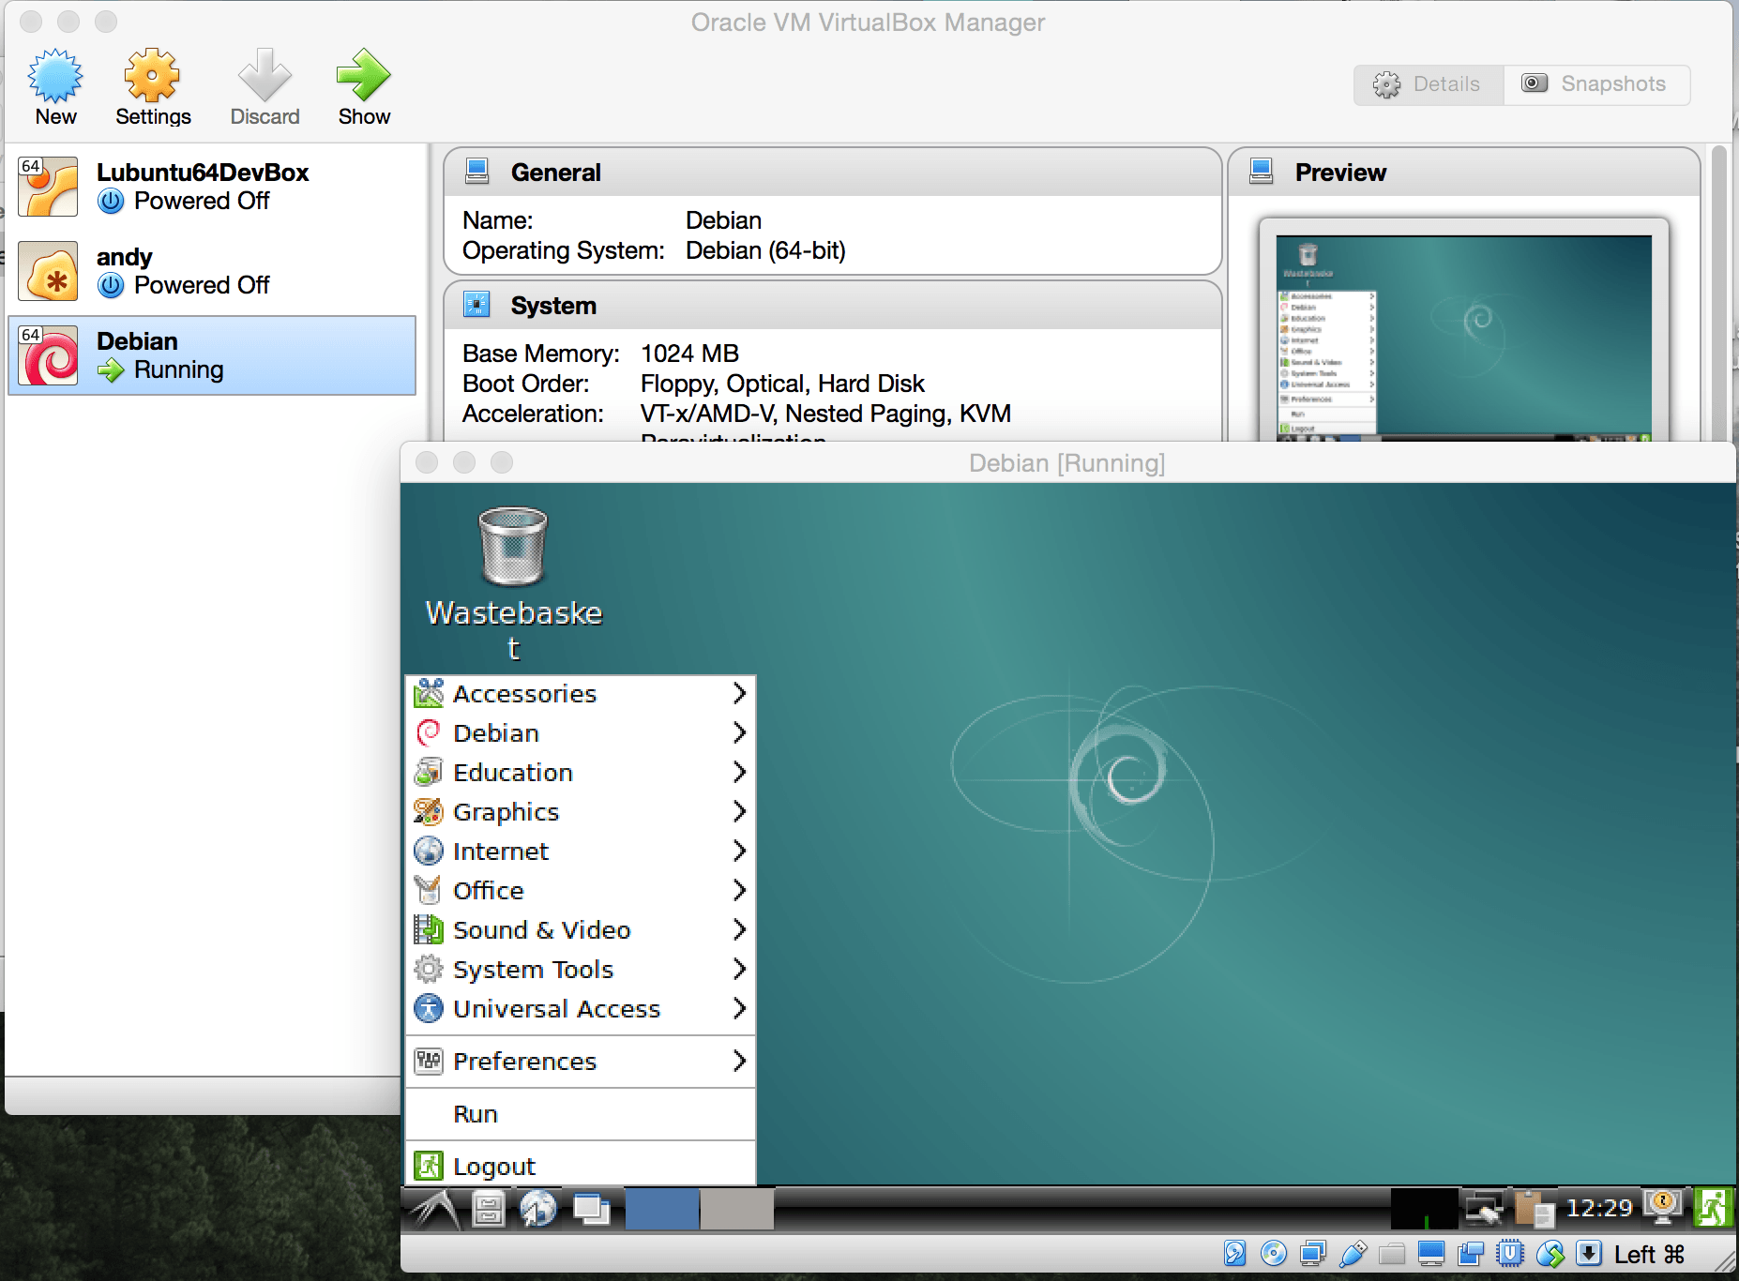Expand the Graphics submenu arrow

739,811
